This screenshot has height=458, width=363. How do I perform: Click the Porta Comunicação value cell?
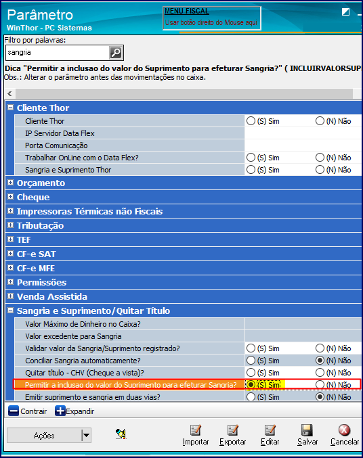pyautogui.click(x=303, y=145)
